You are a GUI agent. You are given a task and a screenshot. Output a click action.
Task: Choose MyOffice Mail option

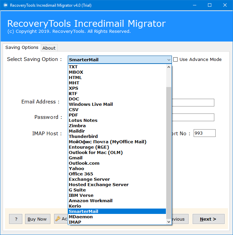pos(117,142)
